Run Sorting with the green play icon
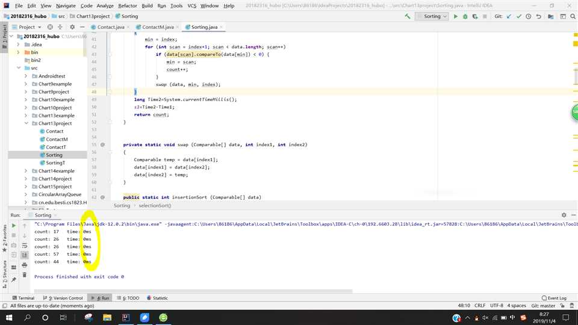578x325 pixels. point(456,16)
